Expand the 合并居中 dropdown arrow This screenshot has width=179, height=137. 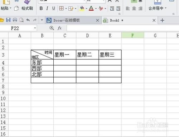[x=166, y=8]
